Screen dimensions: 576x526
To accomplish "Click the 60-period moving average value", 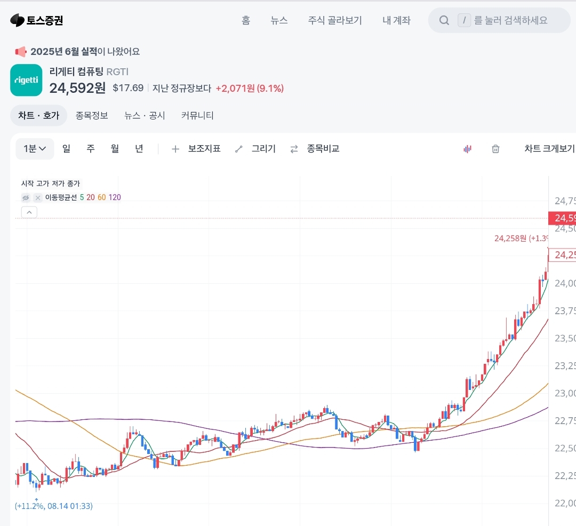I will tap(102, 197).
